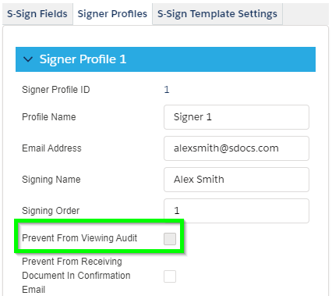Click the Profile Name label text
Screen dimensions: 332x296
(49, 117)
